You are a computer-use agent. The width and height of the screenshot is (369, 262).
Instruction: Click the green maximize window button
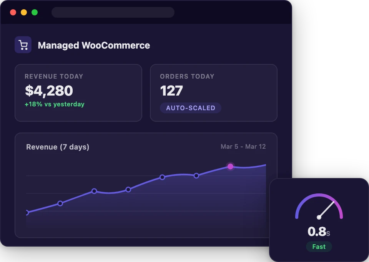(35, 12)
